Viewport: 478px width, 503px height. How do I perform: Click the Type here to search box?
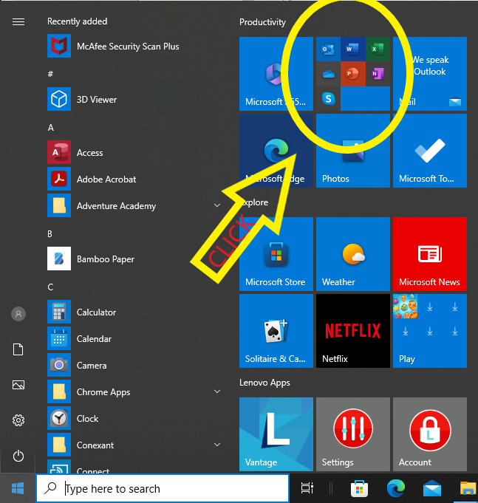[x=163, y=488]
